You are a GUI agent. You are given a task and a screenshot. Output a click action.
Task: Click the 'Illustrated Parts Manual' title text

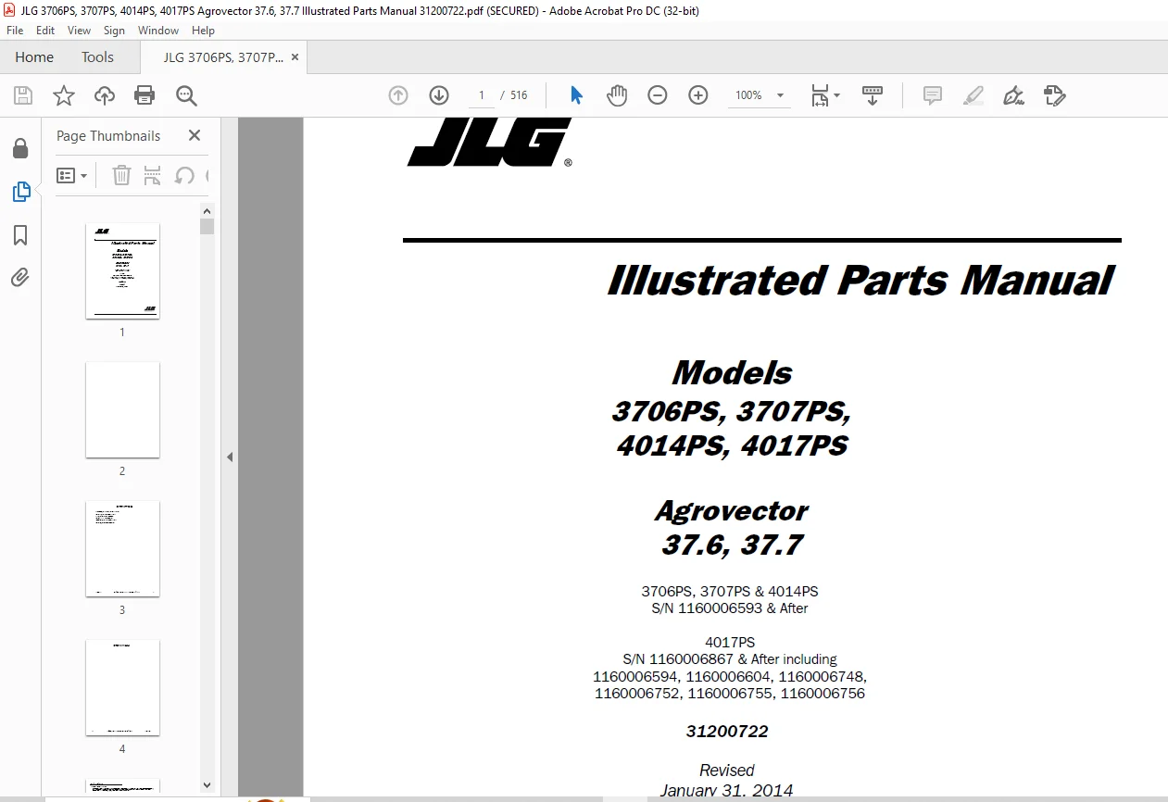click(x=860, y=281)
